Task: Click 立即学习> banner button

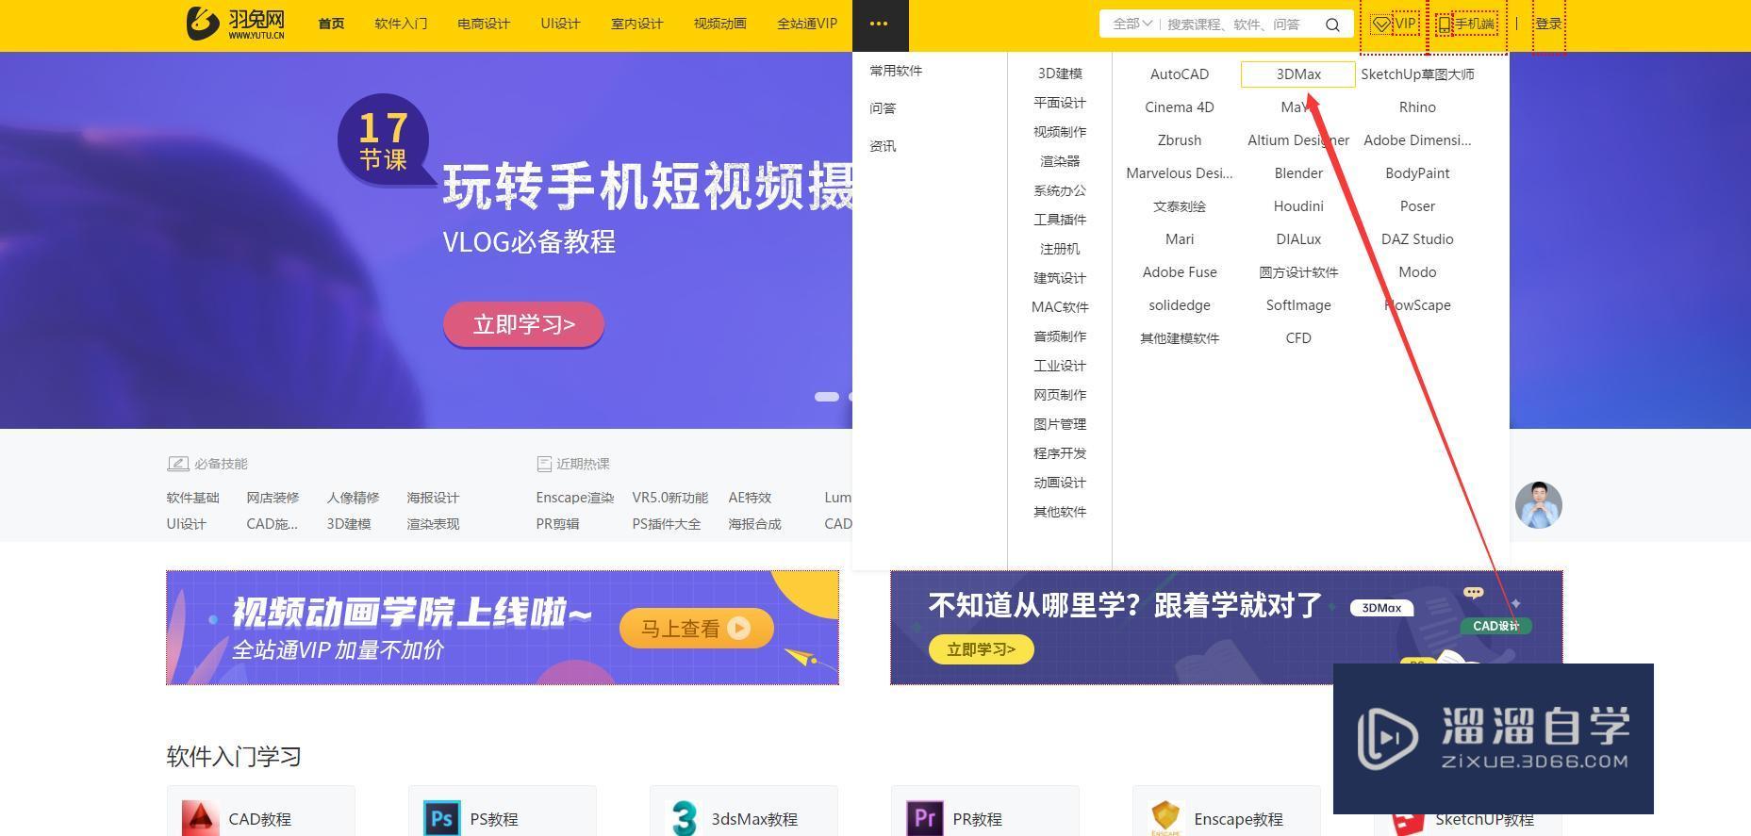Action: [523, 324]
